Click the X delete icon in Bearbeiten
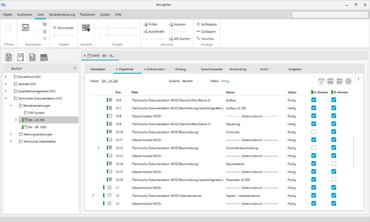Viewport: 370px width, 222px height. click(45, 39)
